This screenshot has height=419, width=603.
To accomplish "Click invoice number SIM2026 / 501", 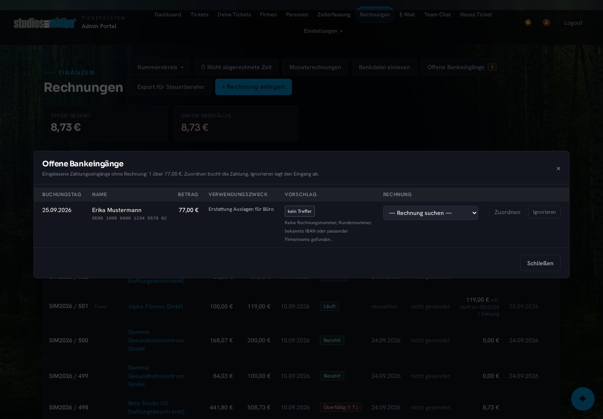I will click(68, 306).
